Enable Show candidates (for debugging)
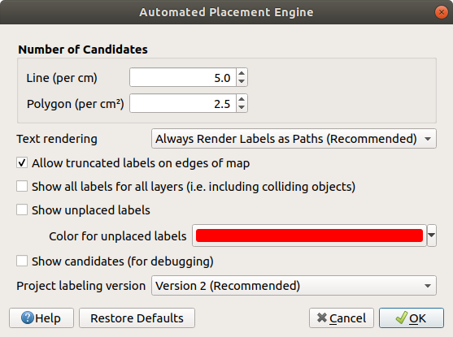Image resolution: width=453 pixels, height=337 pixels. [x=22, y=261]
